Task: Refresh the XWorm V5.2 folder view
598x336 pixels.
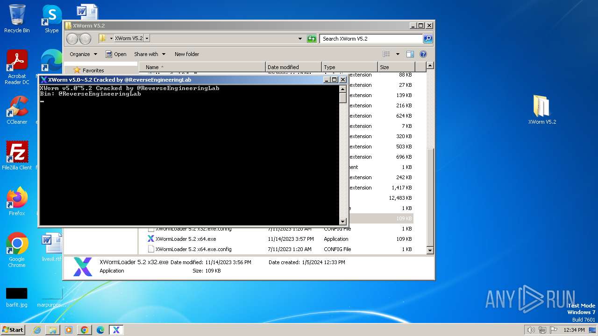Action: coord(312,39)
